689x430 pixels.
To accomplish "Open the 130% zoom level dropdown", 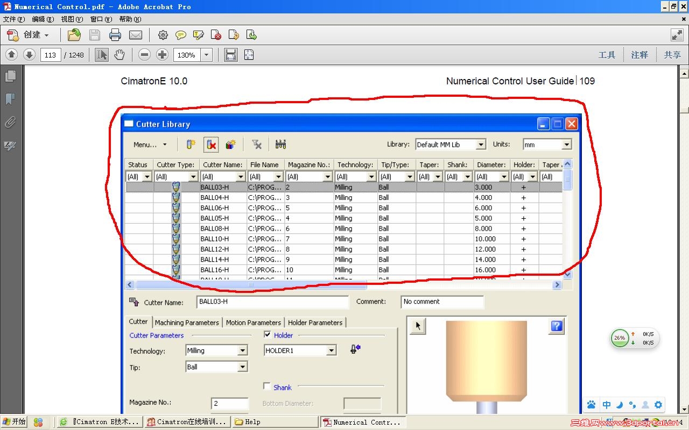I will [206, 55].
